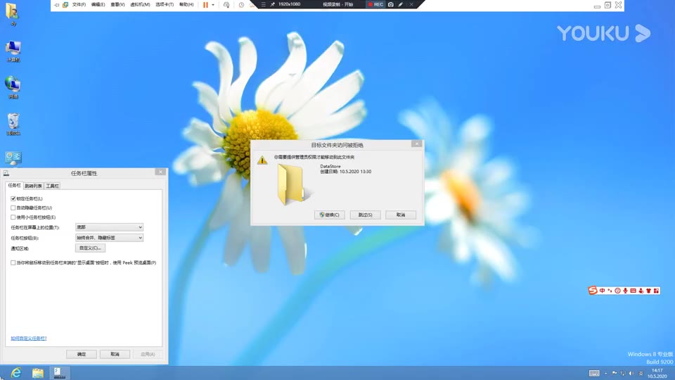675x380 pixels.
Task: Open Sogou toolbox grid icon
Action: point(656,291)
